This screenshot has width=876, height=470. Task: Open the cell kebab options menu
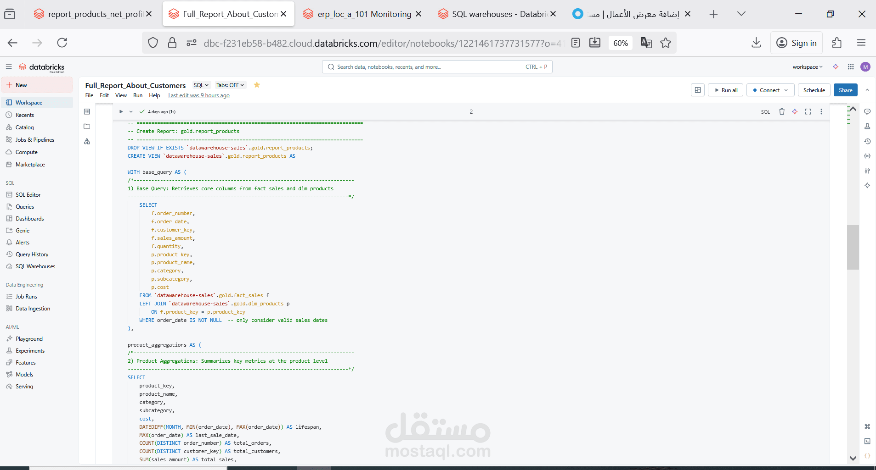pyautogui.click(x=821, y=111)
